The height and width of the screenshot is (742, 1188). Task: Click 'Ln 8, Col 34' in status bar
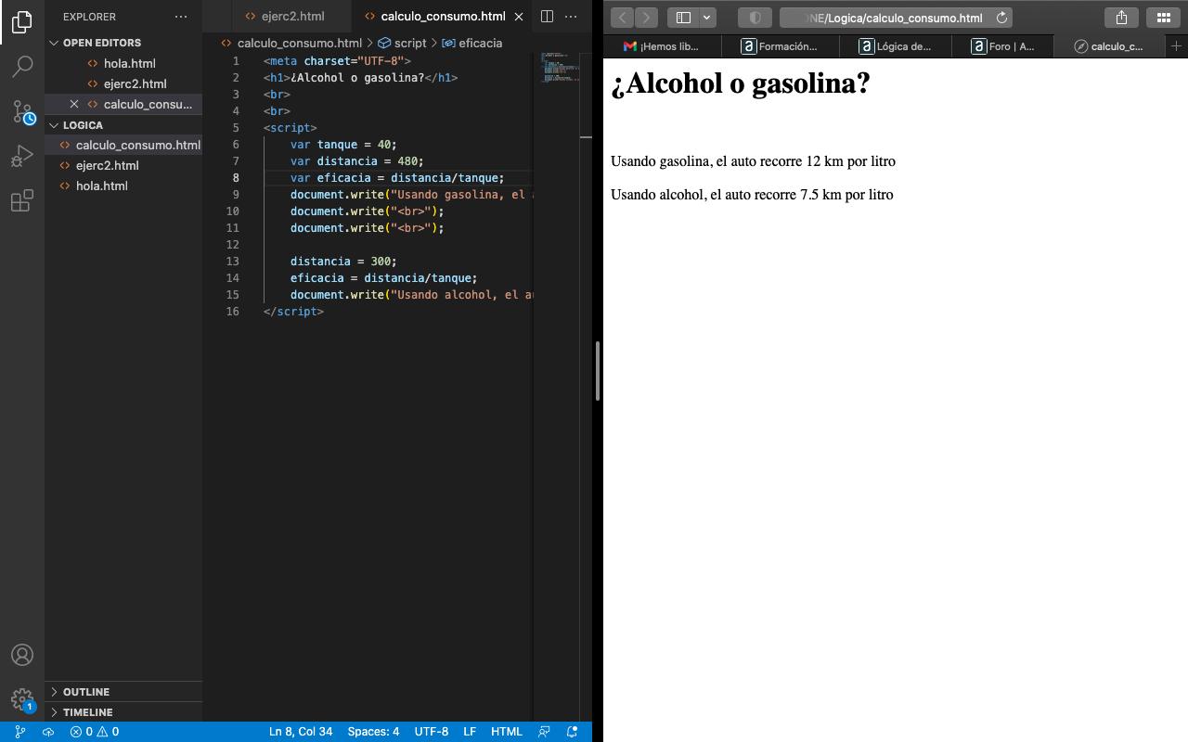pos(301,732)
